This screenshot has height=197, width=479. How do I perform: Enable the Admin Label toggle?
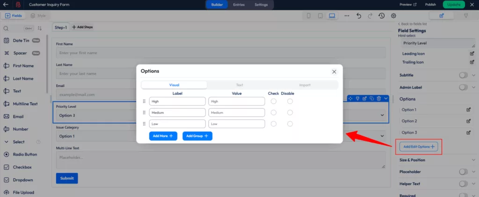[463, 87]
